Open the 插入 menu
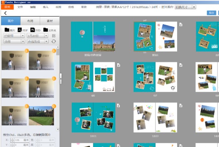Screen dimensions: 219x147 [x=46, y=7]
